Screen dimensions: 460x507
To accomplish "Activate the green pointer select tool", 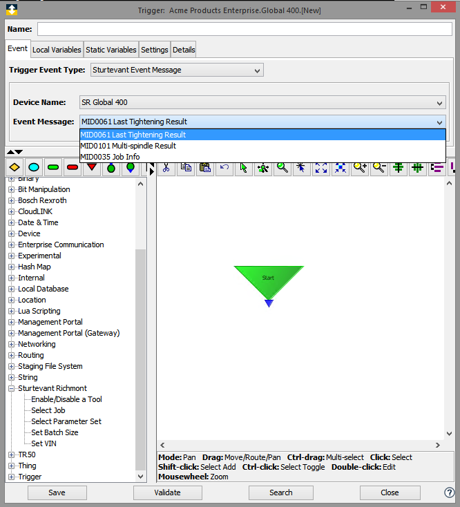I will [244, 167].
